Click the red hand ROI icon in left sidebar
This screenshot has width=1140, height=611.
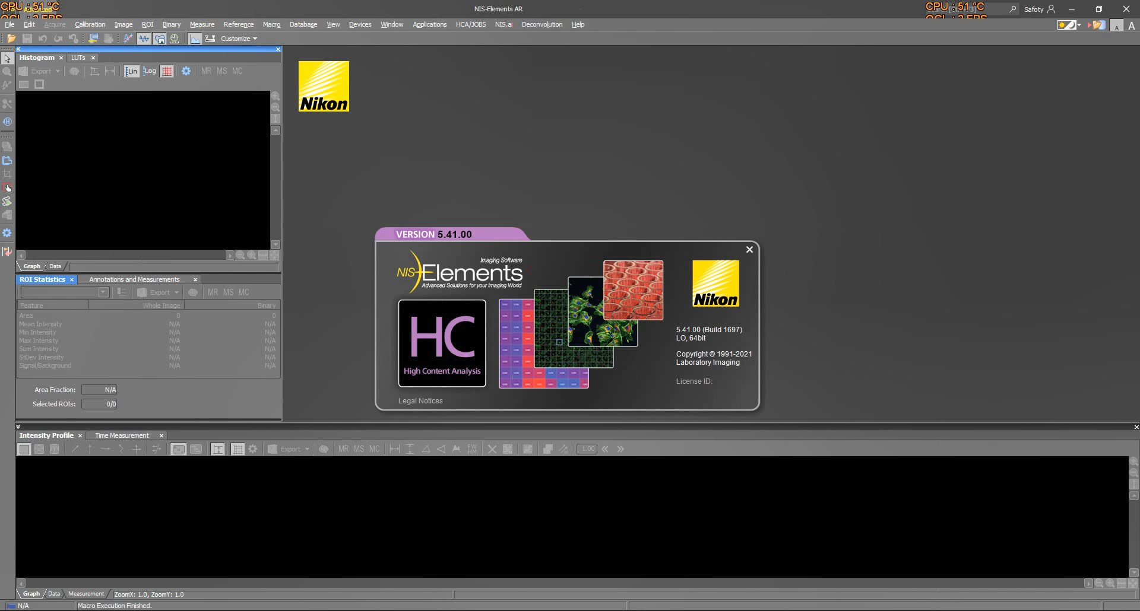pyautogui.click(x=7, y=187)
